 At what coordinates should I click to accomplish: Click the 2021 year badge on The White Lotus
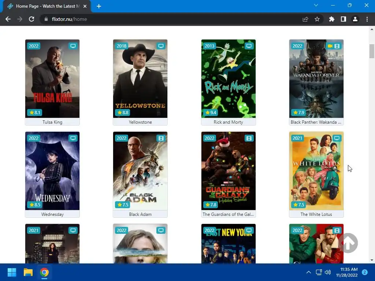point(297,138)
